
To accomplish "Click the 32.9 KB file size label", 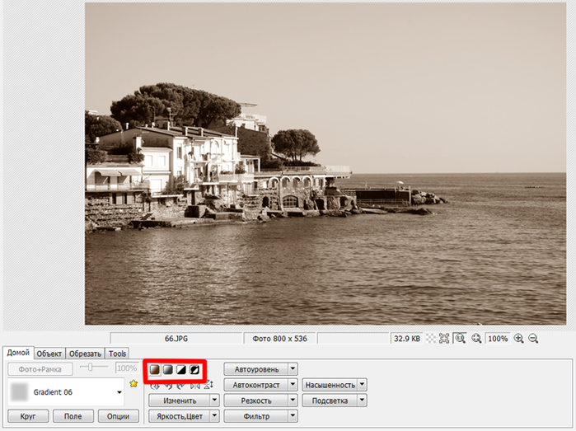I will pos(407,339).
